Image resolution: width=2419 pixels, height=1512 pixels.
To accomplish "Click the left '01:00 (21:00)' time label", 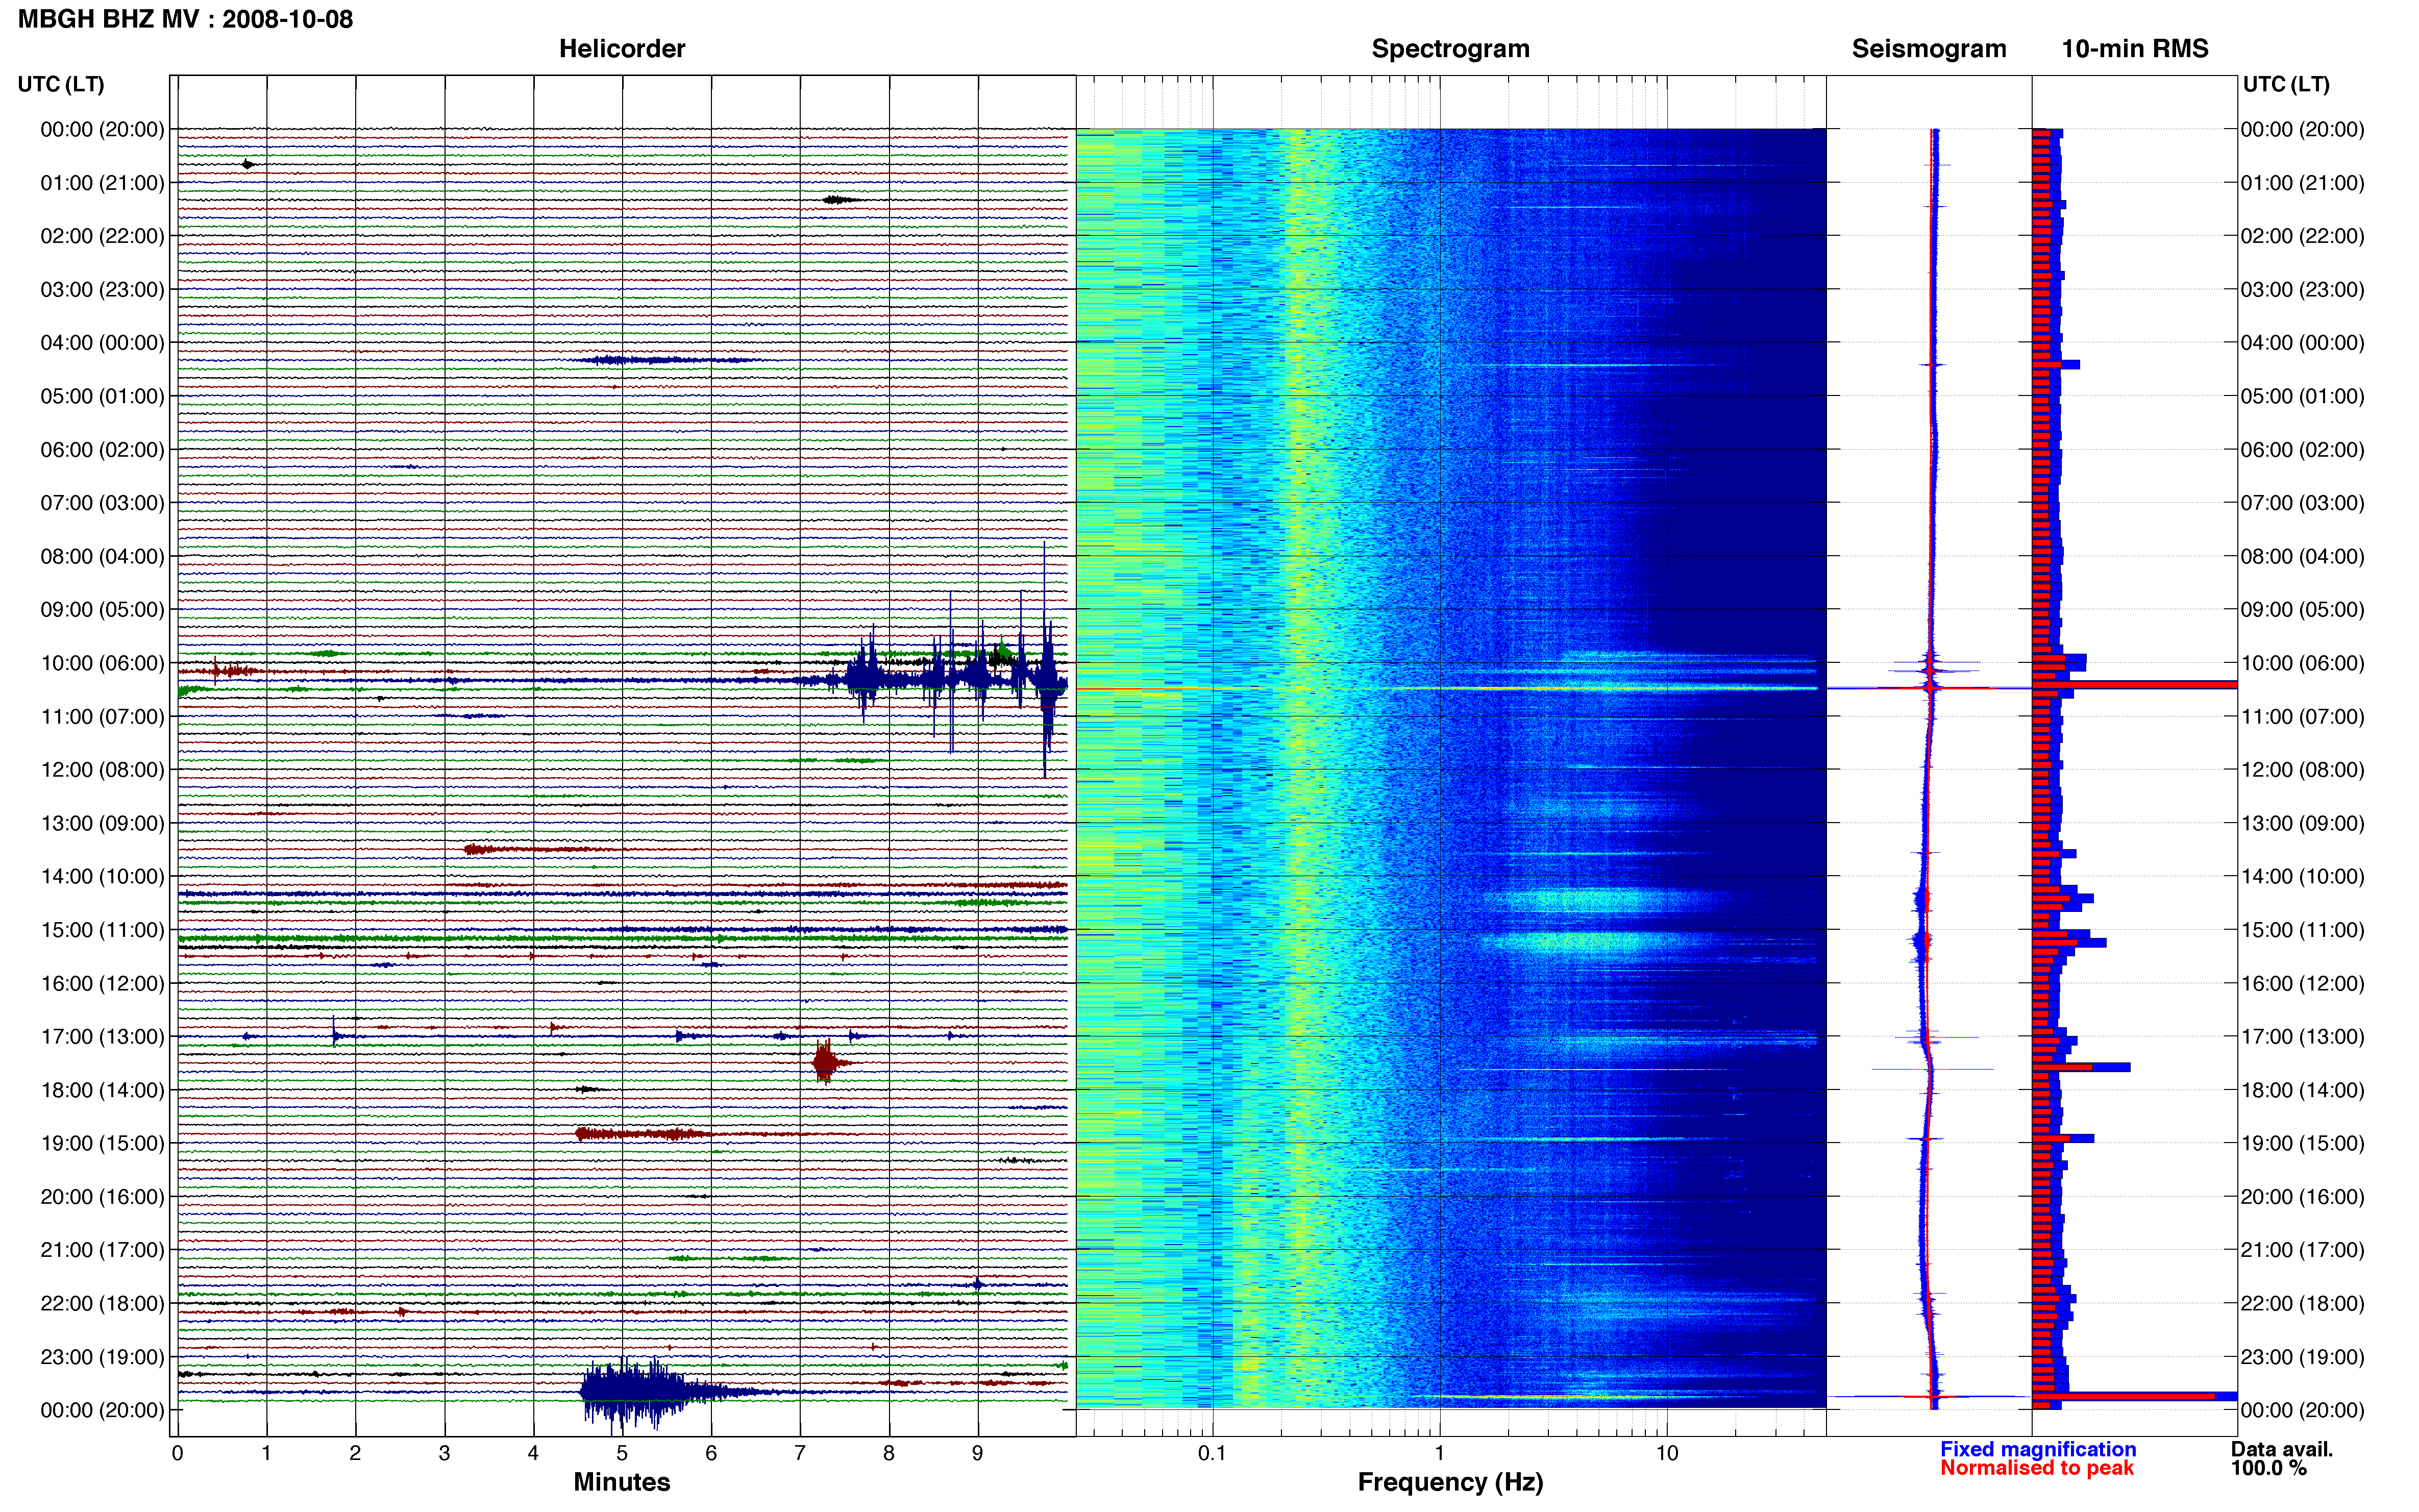I will click(102, 183).
